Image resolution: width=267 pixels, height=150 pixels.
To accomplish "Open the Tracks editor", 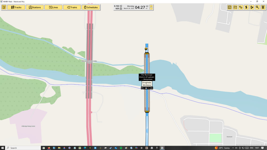I will pyautogui.click(x=16, y=7).
